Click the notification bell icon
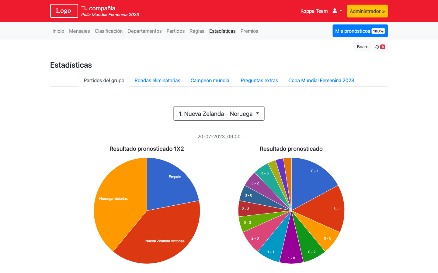Image resolution: width=438 pixels, height=273 pixels. tap(380, 47)
